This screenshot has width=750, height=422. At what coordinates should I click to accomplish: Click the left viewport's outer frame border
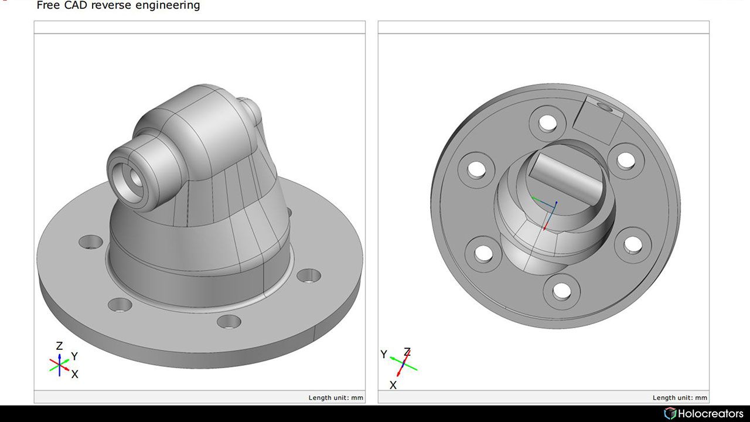point(35,205)
